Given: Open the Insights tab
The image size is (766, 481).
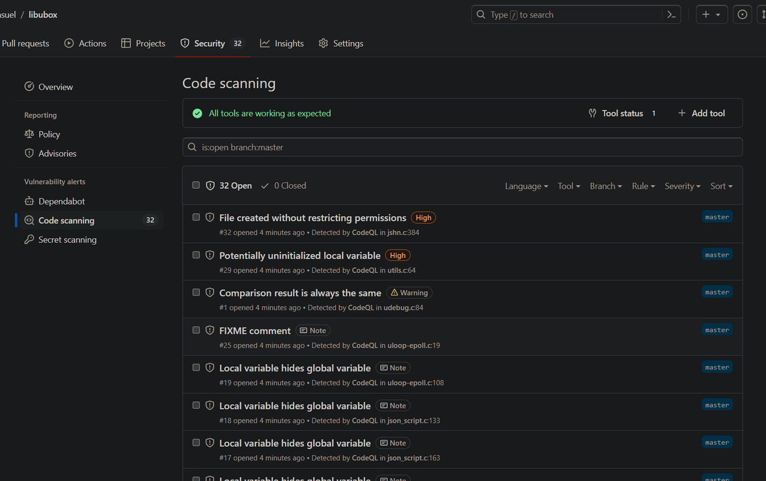Looking at the screenshot, I should click(282, 43).
